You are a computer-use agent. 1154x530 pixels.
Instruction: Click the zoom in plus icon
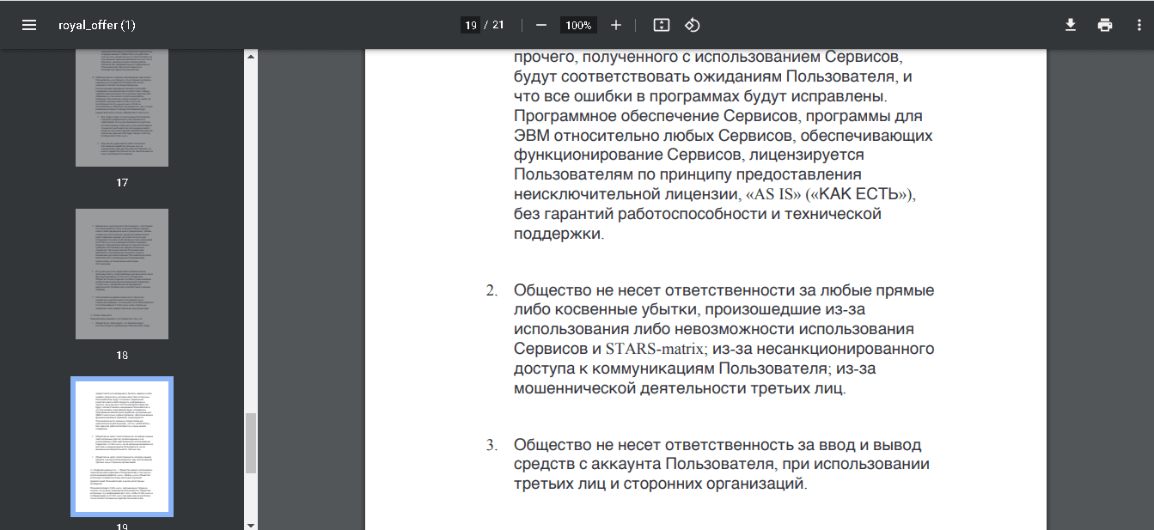click(616, 25)
